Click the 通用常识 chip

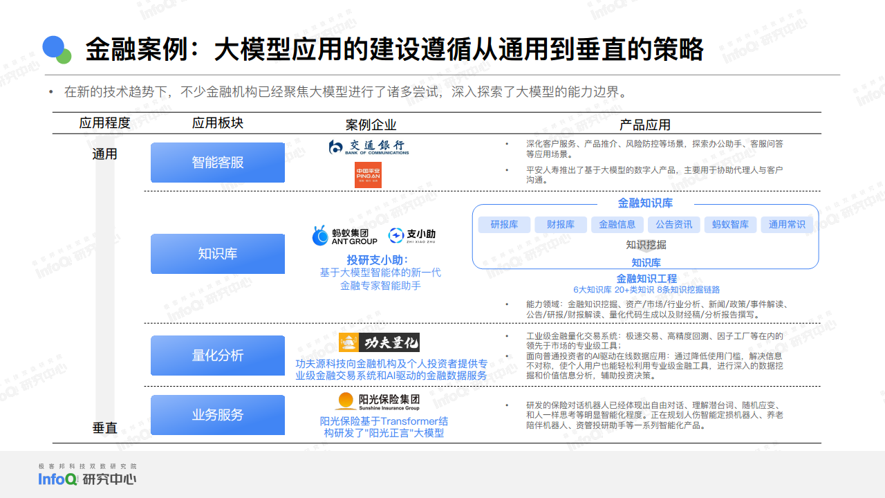coord(787,225)
